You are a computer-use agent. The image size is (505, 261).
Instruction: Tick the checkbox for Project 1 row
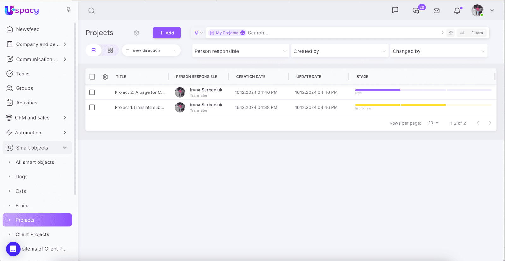tap(92, 108)
